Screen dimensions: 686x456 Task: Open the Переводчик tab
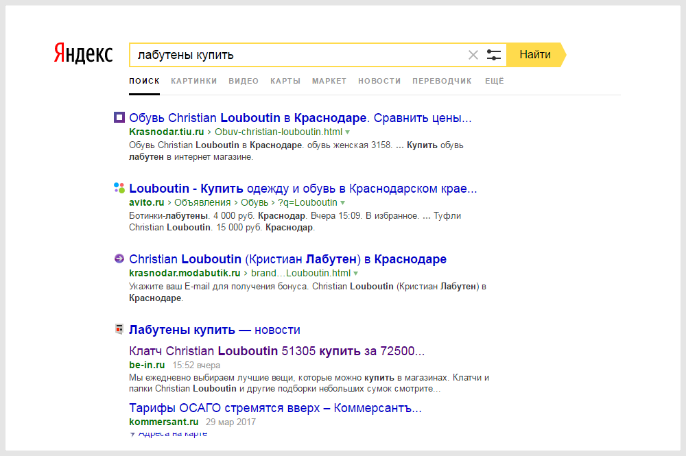[442, 81]
